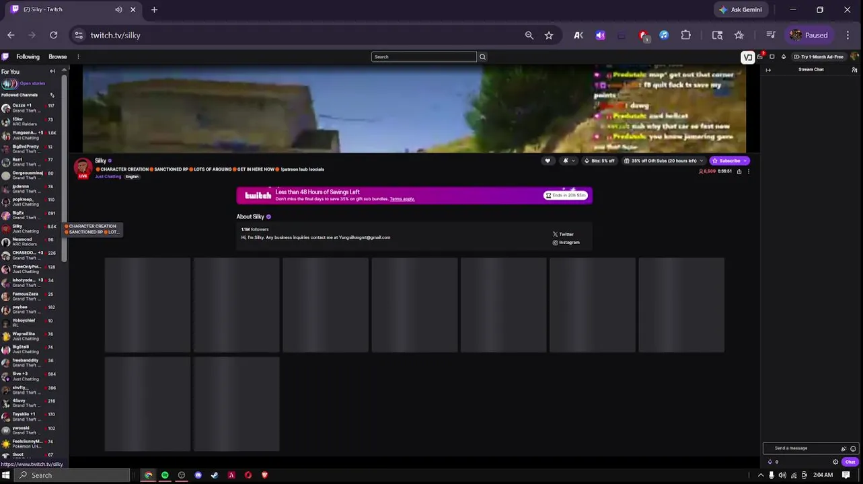863x484 pixels.
Task: Click the sidebar vertical scrollbar
Action: click(x=64, y=168)
